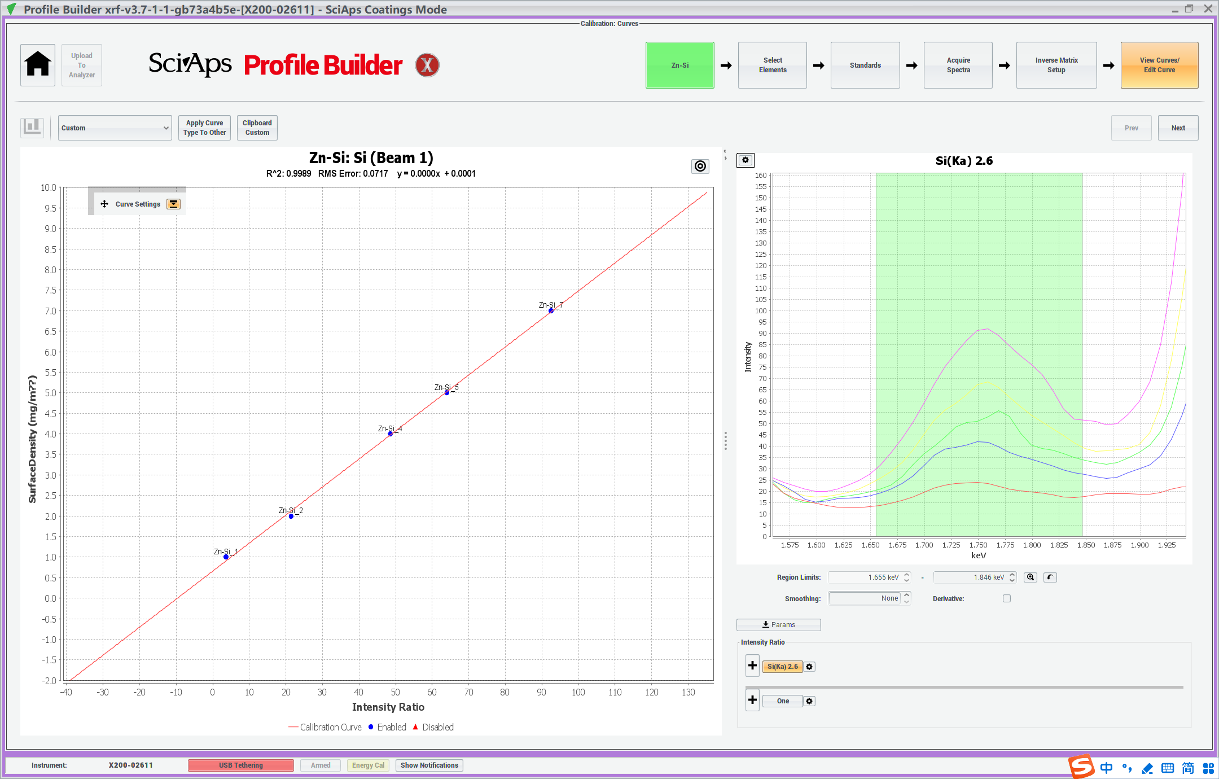Viewport: 1219px width, 779px height.
Task: Go to Next curve
Action: point(1178,128)
